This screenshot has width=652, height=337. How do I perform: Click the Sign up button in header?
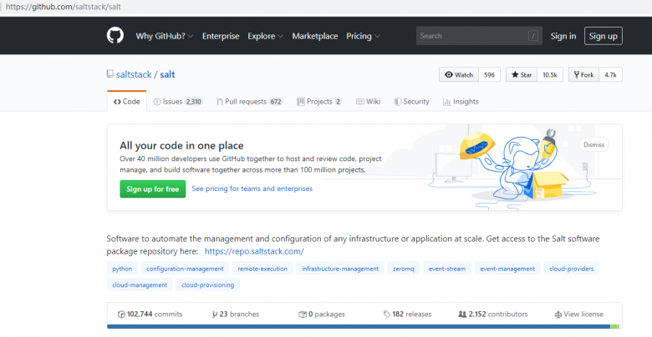(603, 36)
